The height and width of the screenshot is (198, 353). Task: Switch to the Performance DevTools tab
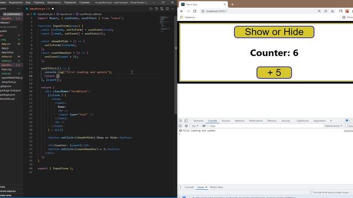click(256, 121)
